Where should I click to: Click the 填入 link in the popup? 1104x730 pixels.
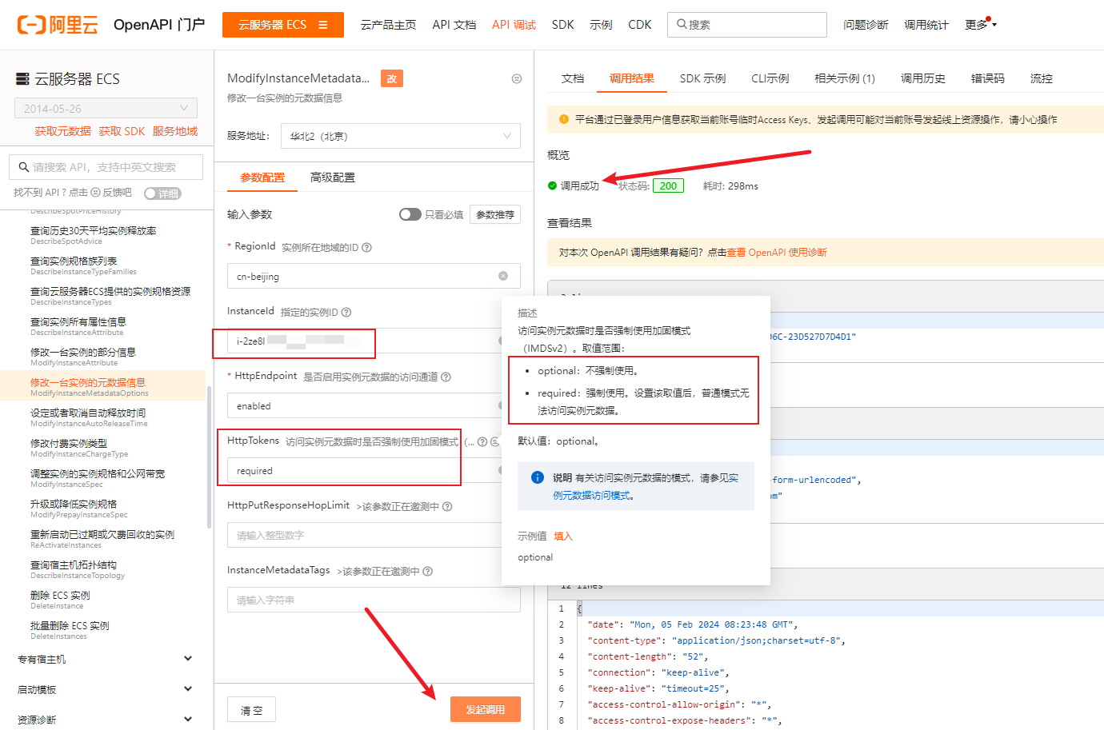coord(563,537)
